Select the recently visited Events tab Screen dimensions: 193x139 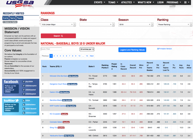(x=5, y=18)
